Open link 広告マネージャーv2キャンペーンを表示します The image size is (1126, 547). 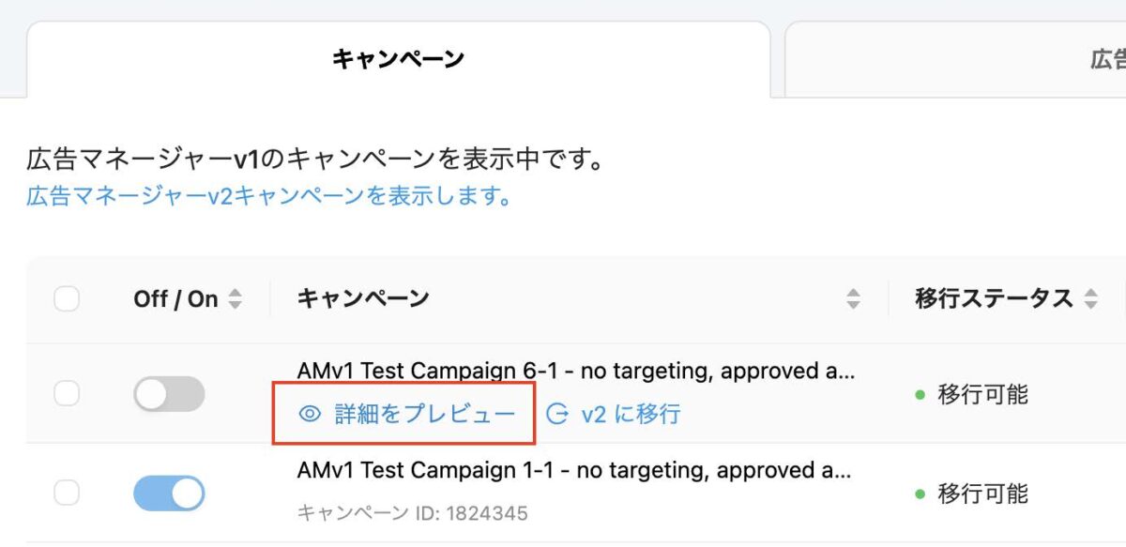coord(268,196)
